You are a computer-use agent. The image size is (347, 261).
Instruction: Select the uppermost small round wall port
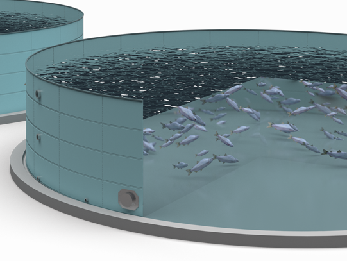[38, 94]
